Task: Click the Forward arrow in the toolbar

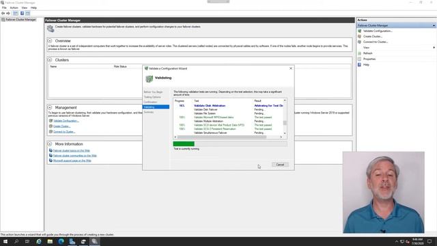Action: [8, 14]
